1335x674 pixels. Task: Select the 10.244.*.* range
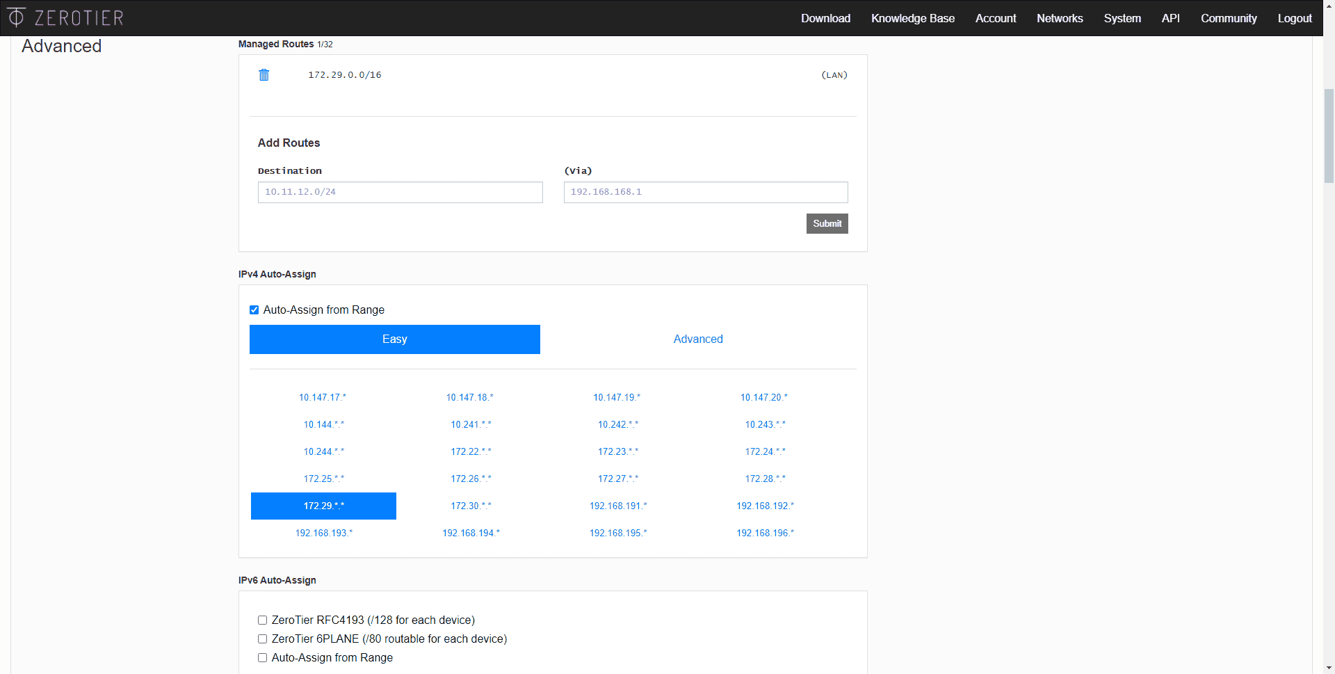[x=324, y=452]
